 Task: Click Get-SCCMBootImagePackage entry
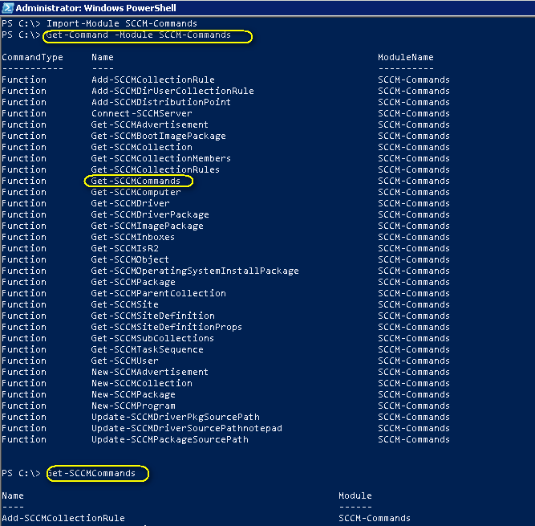(159, 137)
